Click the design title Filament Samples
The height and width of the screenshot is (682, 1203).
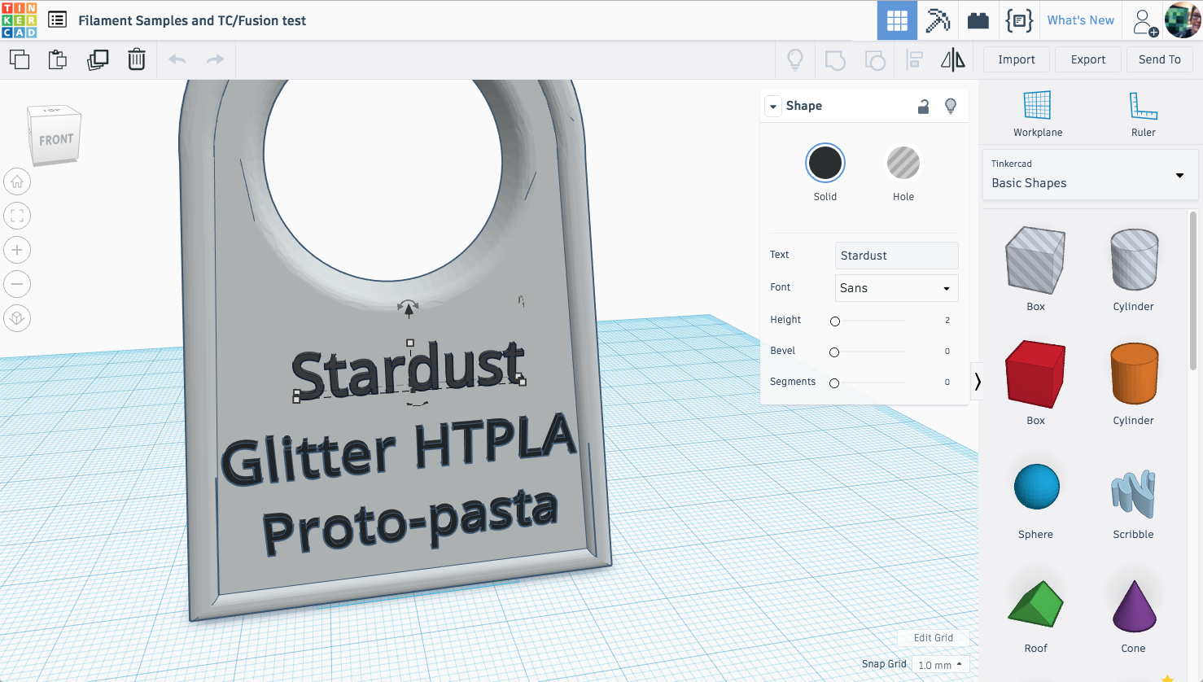tap(192, 20)
